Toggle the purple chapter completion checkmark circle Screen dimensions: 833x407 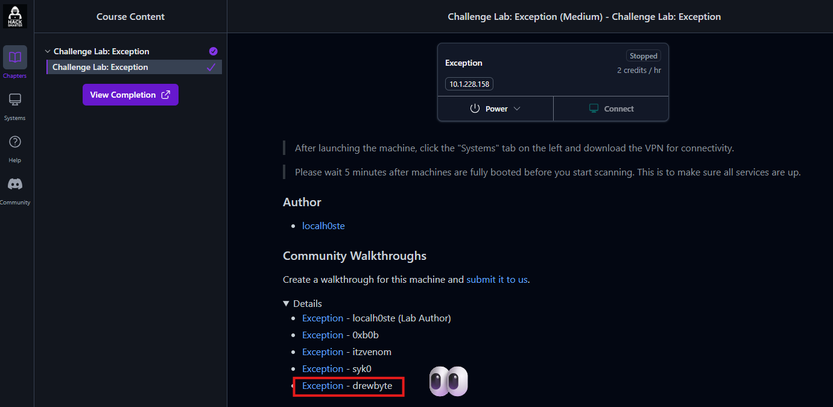coord(213,51)
